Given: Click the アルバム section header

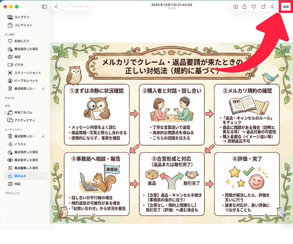Looking at the screenshot, I should (x=10, y=98).
